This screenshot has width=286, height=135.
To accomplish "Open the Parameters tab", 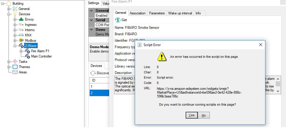I will pyautogui.click(x=157, y=13).
